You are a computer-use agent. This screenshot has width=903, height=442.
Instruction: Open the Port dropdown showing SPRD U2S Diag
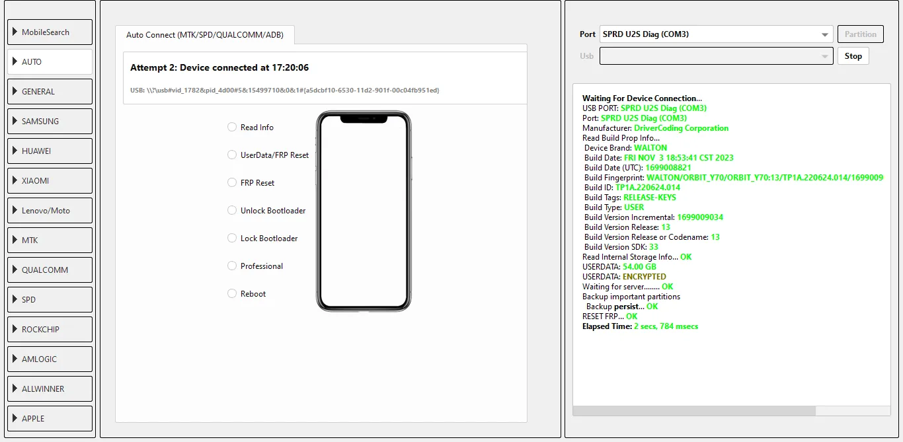click(715, 34)
